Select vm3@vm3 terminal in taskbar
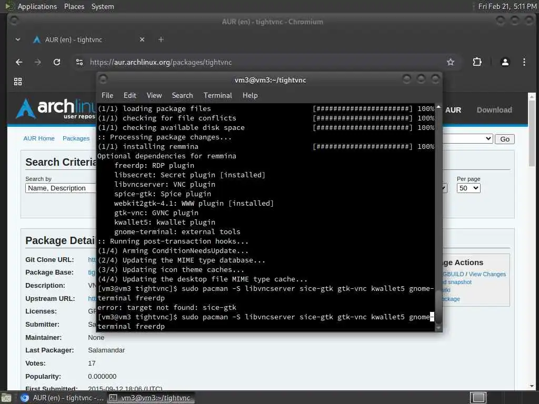The height and width of the screenshot is (404, 539). (150, 398)
